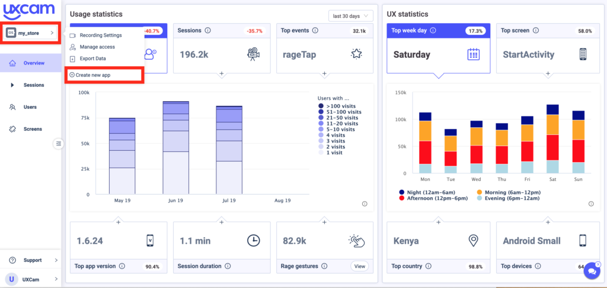Click the info icon next to Top week day
Viewport: 607px width, 288px height.
tap(433, 31)
